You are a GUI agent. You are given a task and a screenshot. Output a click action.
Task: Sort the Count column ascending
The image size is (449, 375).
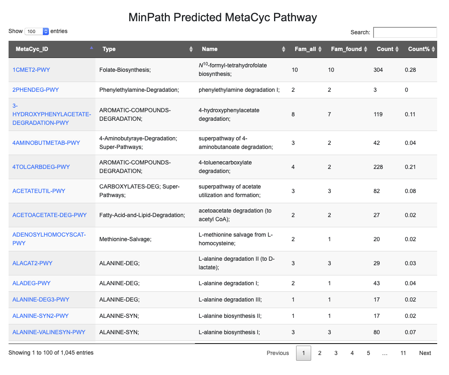click(x=396, y=49)
